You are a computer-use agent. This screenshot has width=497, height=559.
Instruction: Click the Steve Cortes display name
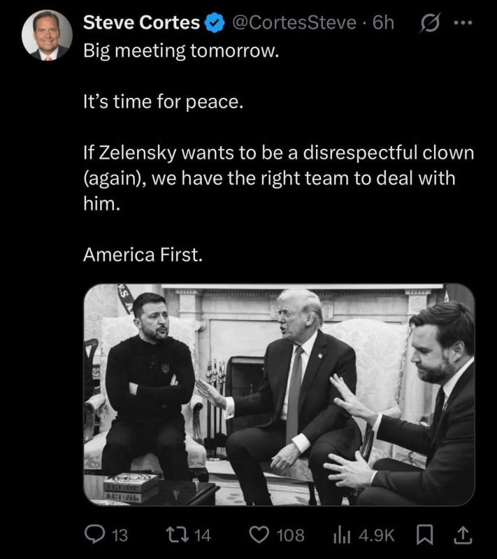click(141, 23)
